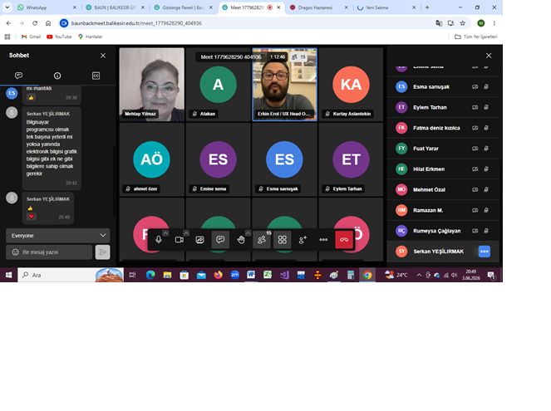Open options for Serkan YEŞİLIRMAK participant
Viewport: 551px width, 411px height.
click(x=485, y=252)
